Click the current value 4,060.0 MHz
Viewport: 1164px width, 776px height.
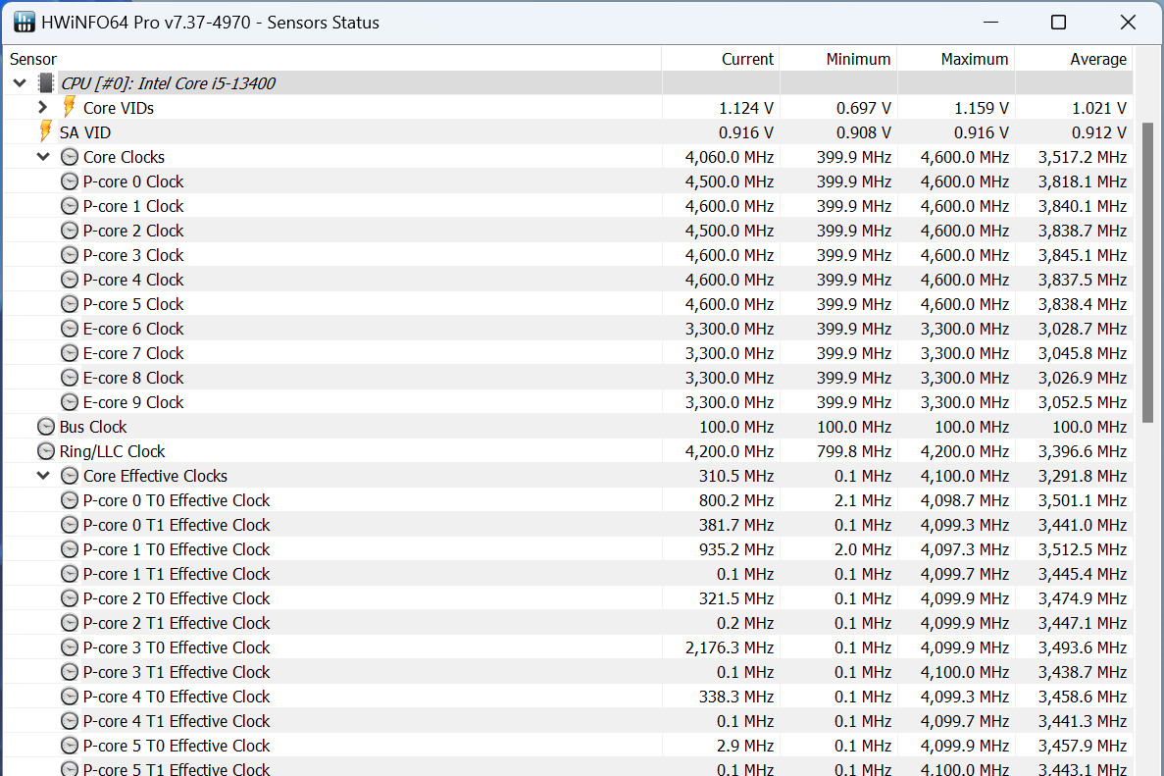(729, 157)
